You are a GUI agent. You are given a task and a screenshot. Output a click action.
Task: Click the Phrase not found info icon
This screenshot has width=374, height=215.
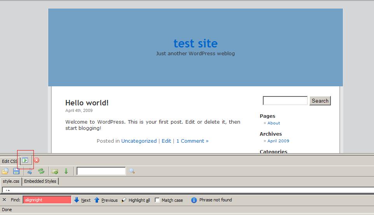pyautogui.click(x=194, y=200)
